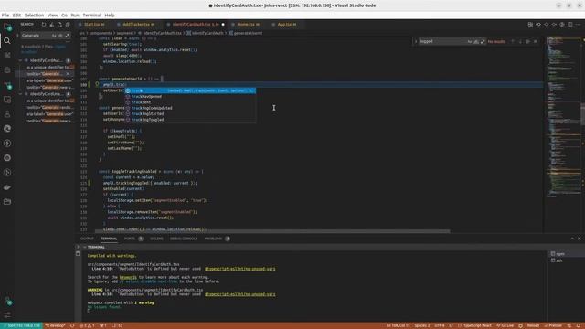
Task: Open the File menu
Action: [5, 16]
